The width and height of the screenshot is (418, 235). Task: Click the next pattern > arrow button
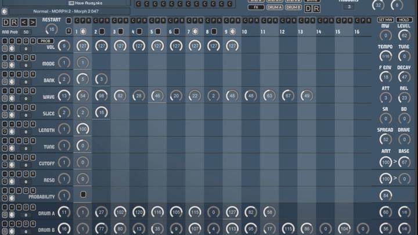coord(33,22)
